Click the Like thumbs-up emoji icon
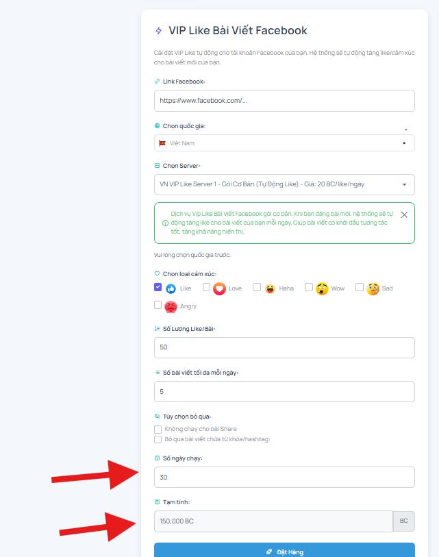Screen dimensions: 439x557 (x=171, y=288)
